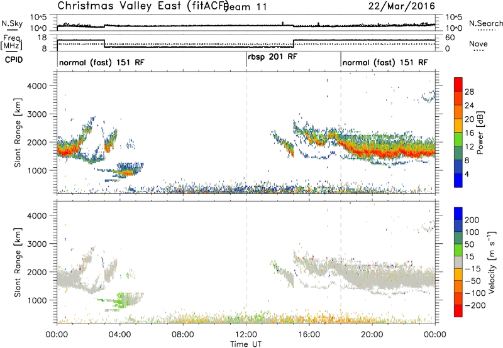Viewport: 503px width, 348px height.
Task: Click the '4000' tick of the power panel
Action: [37, 86]
